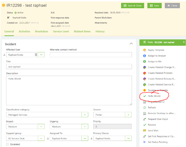Viewport: 186px width, 147px height.
Task: Click the Assign to Analyst icon
Action: pyautogui.click(x=144, y=56)
